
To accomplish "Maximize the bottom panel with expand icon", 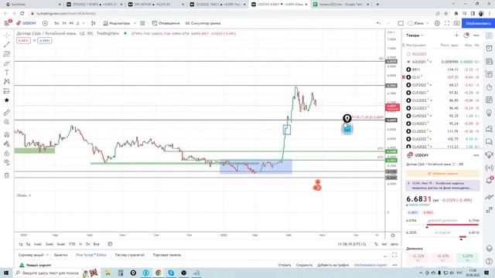I will [x=394, y=255].
